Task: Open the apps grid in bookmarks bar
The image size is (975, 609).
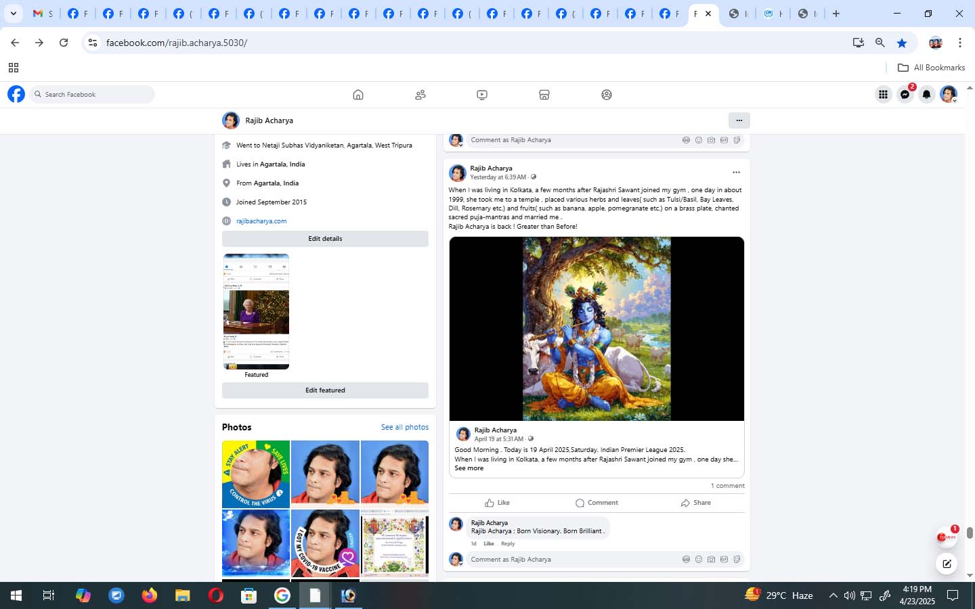Action: pyautogui.click(x=14, y=68)
